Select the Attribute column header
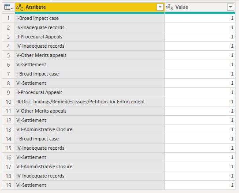 point(90,7)
